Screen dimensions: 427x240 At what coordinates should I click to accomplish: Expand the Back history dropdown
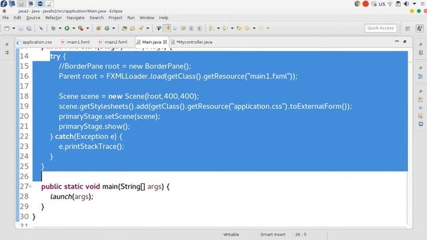[x=254, y=28]
